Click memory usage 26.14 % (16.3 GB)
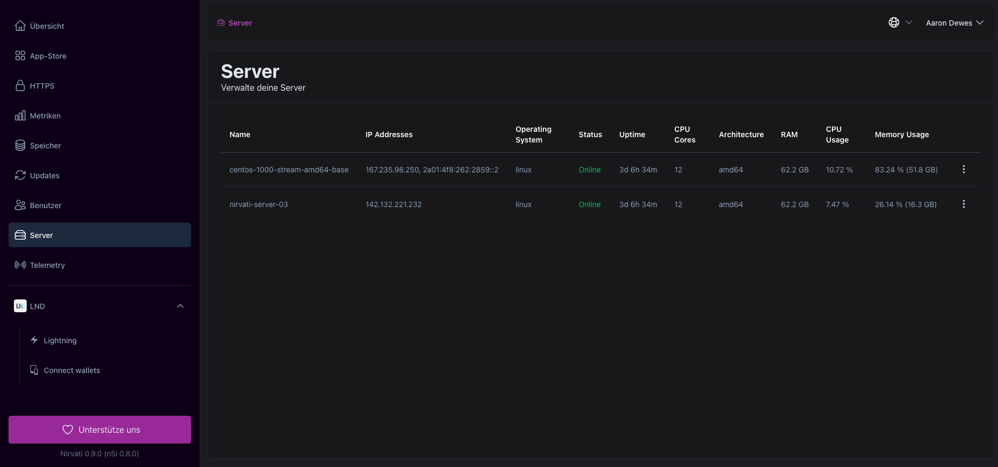The width and height of the screenshot is (998, 467). point(906,204)
